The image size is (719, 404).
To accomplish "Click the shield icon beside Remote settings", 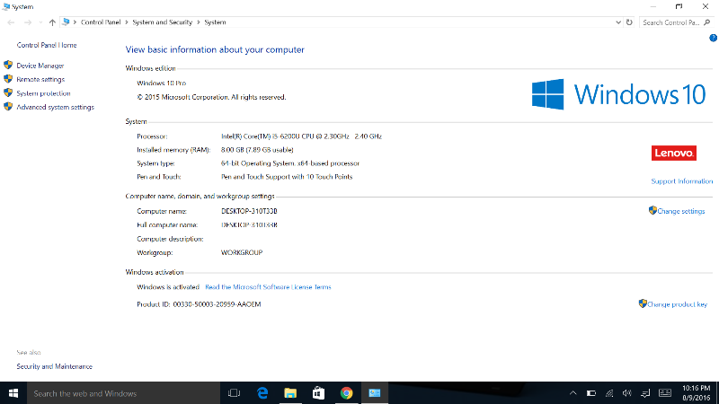I will [8, 79].
